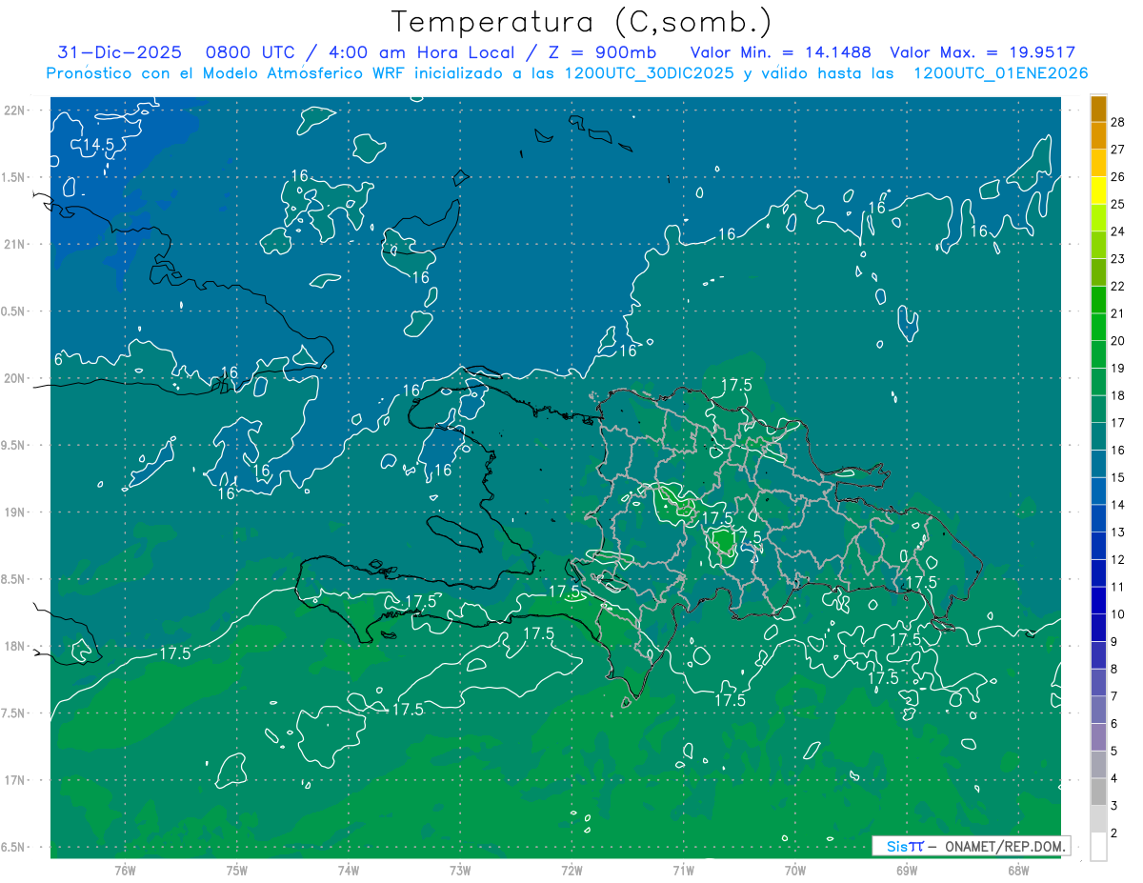Click the color scale label "10"

[x=1118, y=614]
